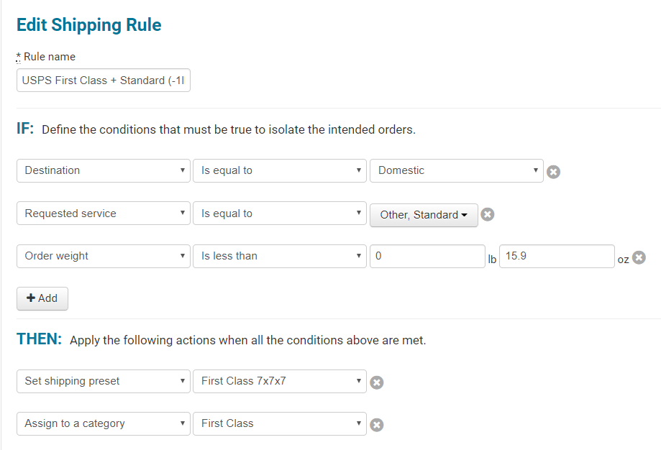Remove the Assign to a category action
Screen dimensions: 661x450
click(377, 424)
